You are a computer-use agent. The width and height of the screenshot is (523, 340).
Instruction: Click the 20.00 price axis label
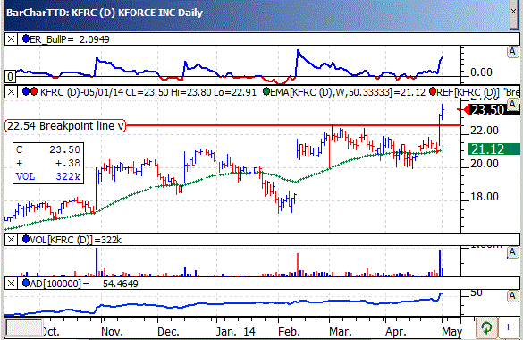point(485,164)
